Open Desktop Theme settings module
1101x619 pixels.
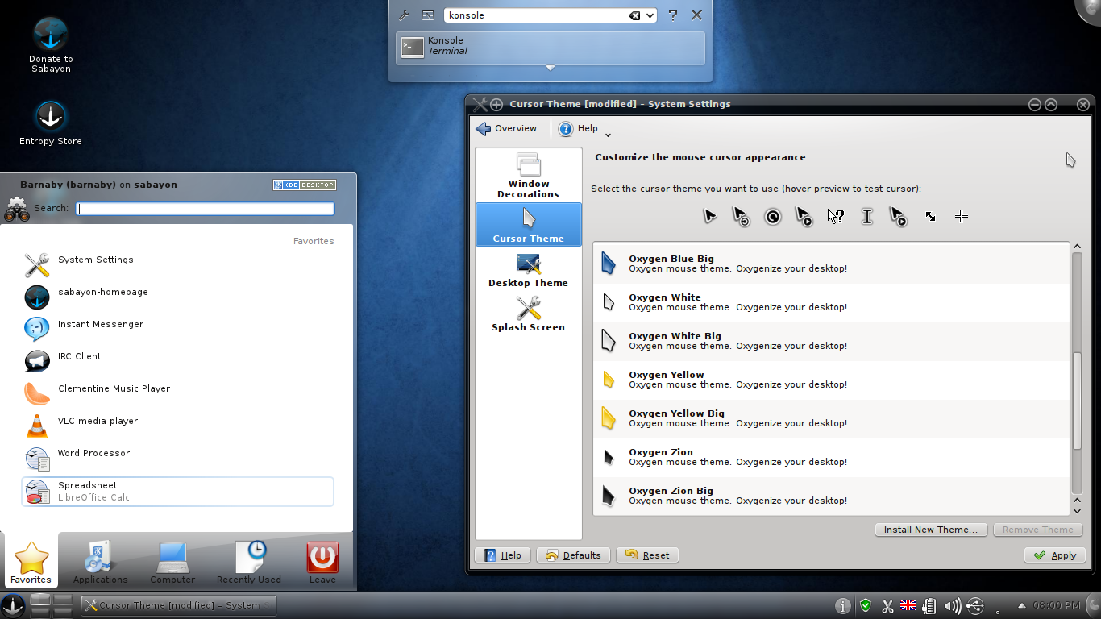click(x=528, y=269)
